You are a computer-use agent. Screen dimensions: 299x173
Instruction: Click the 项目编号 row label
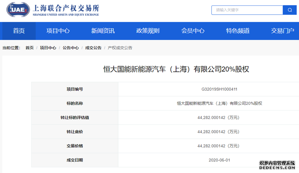pyautogui.click(x=75, y=89)
